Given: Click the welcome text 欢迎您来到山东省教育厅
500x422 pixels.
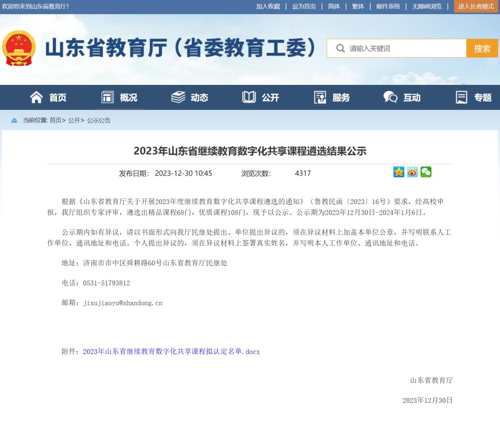Looking at the screenshot, I should click(x=35, y=6).
